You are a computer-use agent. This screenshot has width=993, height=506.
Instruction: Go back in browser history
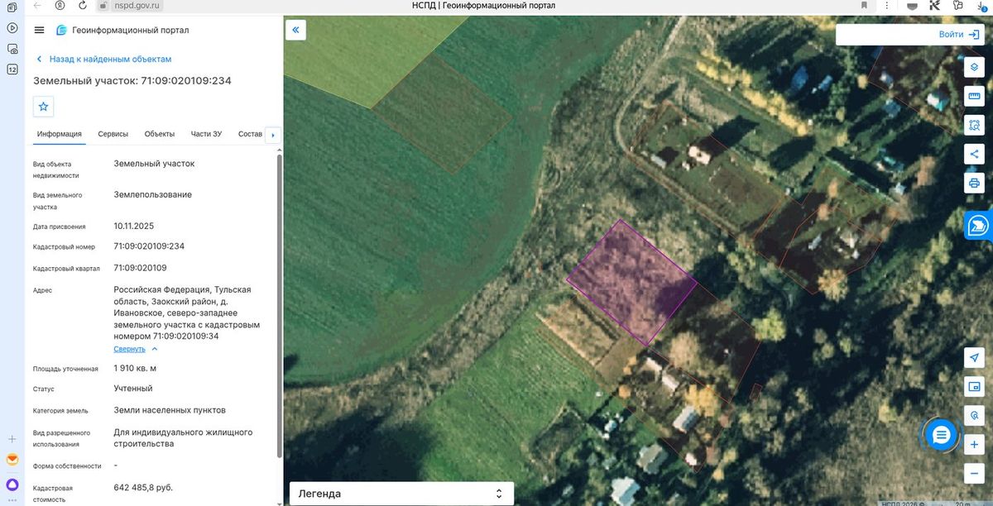[37, 5]
